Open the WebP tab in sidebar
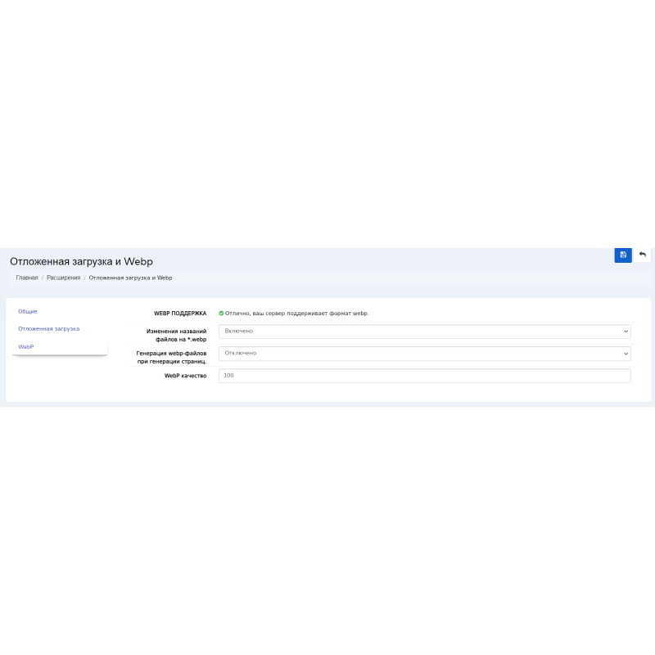Viewport: 655px width, 655px height. pyautogui.click(x=27, y=346)
